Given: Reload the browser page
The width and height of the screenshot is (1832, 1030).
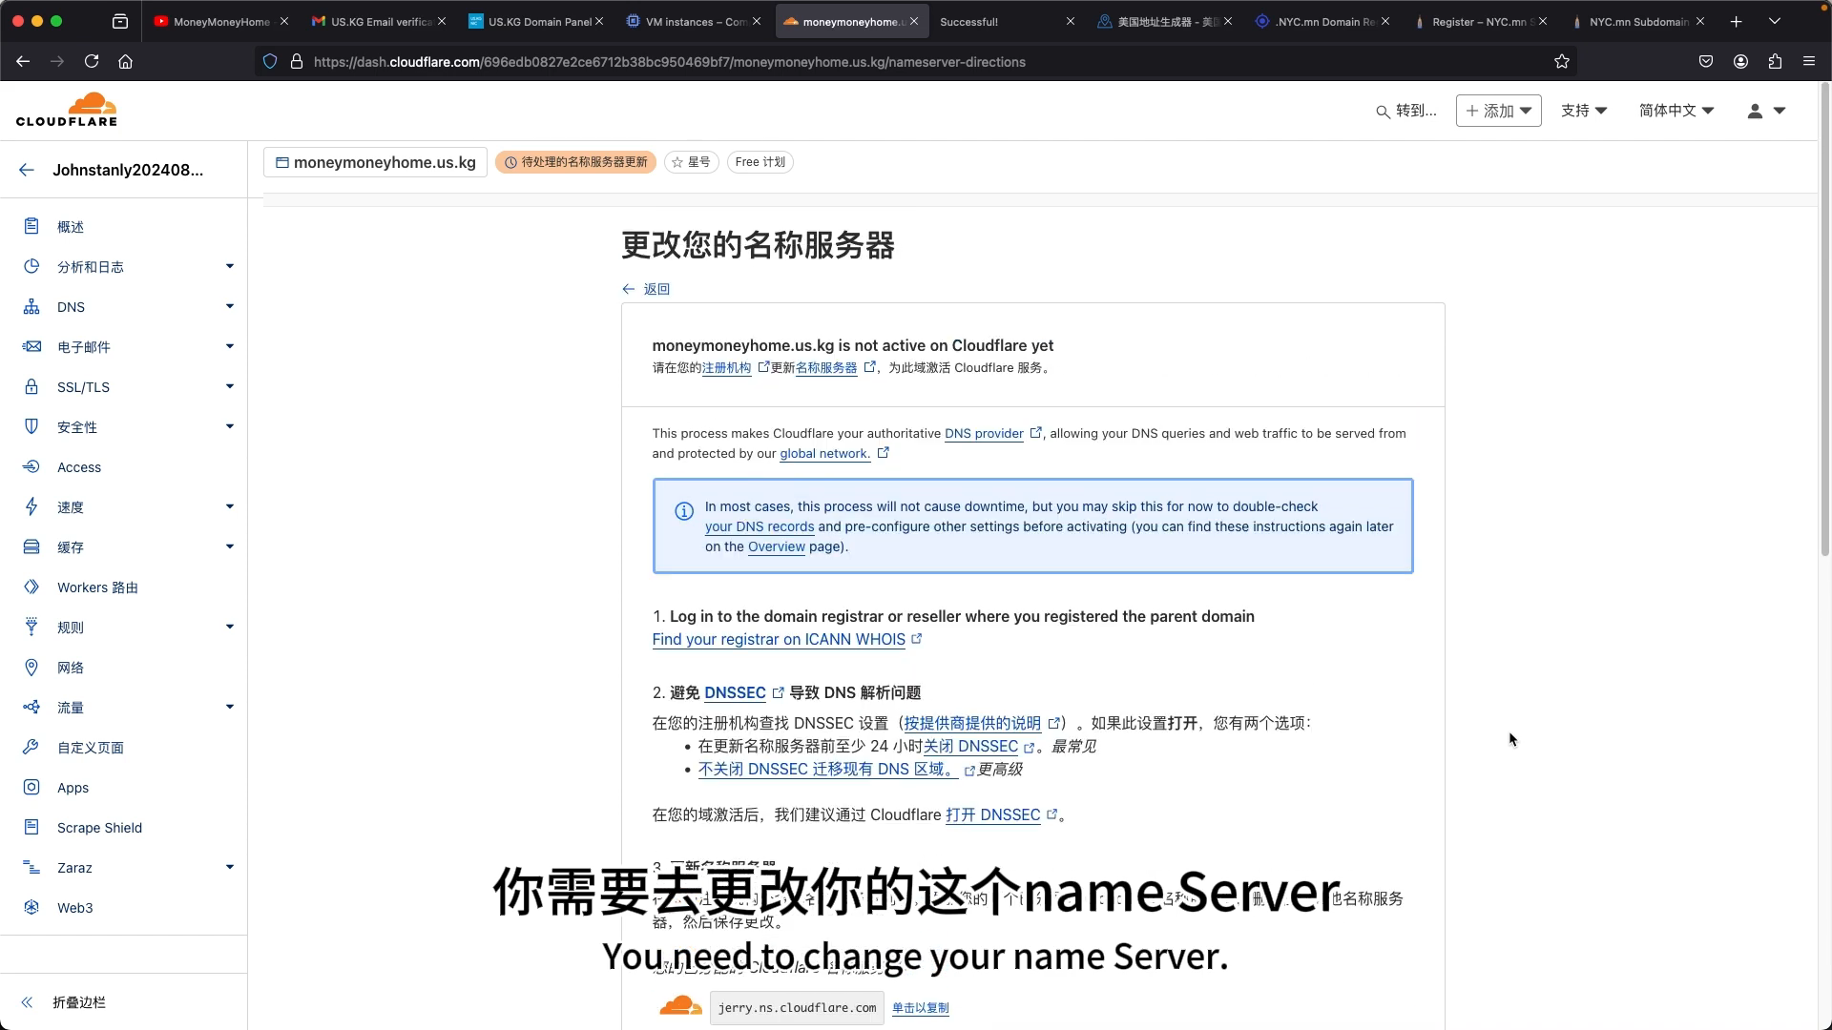Looking at the screenshot, I should (92, 61).
